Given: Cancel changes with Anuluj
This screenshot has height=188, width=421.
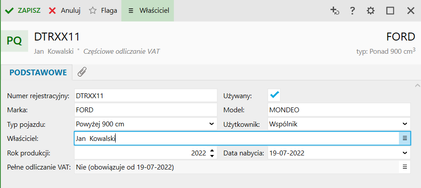Looking at the screenshot, I should click(64, 11).
